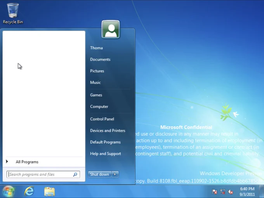Viewport: 264px width, 198px height.
Task: Open Windows Explorer from the taskbar
Action: pos(50,192)
